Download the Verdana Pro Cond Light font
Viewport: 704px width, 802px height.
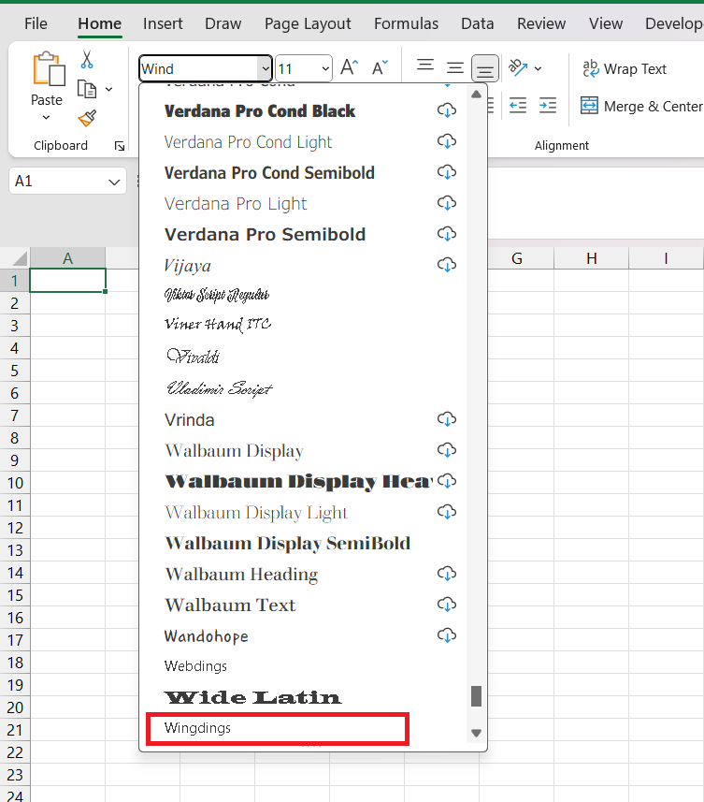pos(447,141)
